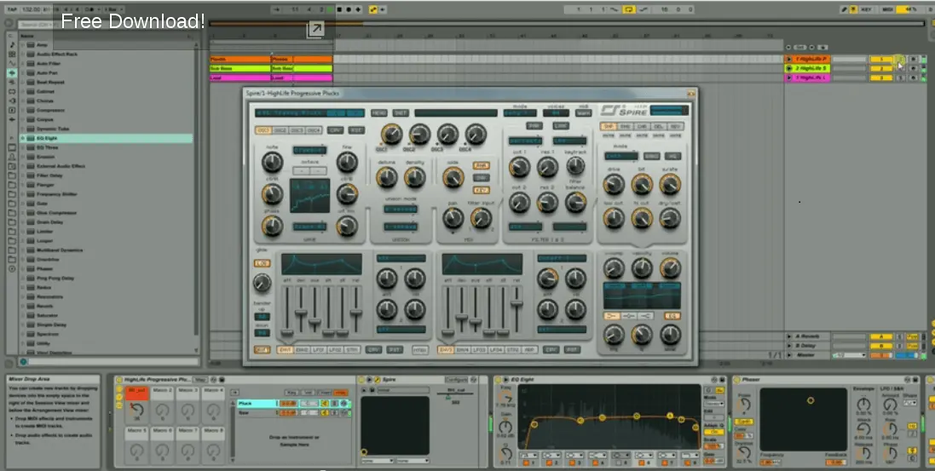This screenshot has width=935, height=471.
Task: Select the pink Lead clip
Action: pyautogui.click(x=240, y=78)
